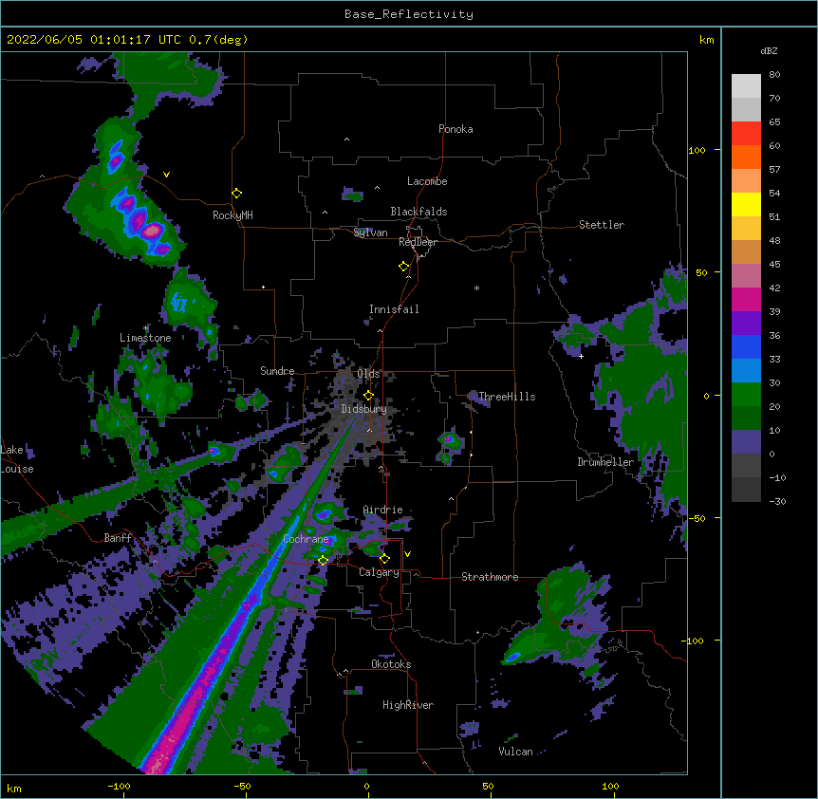
Task: Click the HighRiver city label
Action: click(408, 705)
